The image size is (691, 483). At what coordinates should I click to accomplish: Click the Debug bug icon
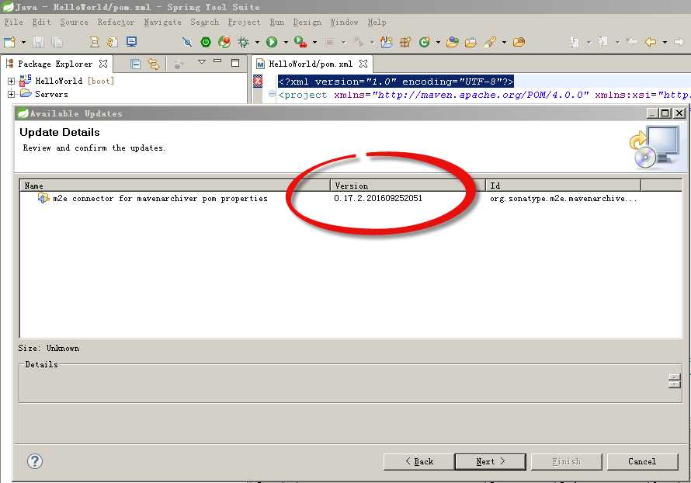coord(243,42)
